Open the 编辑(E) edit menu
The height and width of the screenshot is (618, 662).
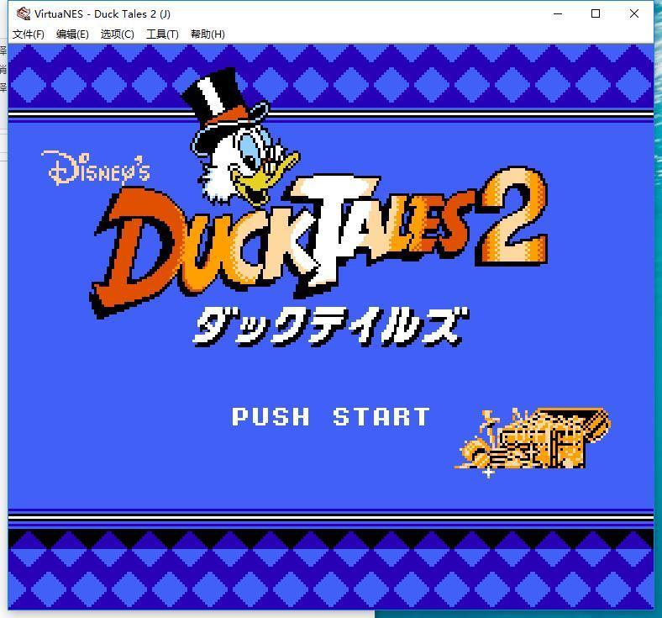pos(72,34)
